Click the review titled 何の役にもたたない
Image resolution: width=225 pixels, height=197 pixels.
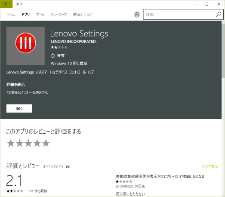pos(130,194)
